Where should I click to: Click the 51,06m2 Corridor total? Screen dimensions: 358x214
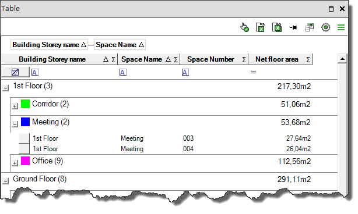(296, 104)
